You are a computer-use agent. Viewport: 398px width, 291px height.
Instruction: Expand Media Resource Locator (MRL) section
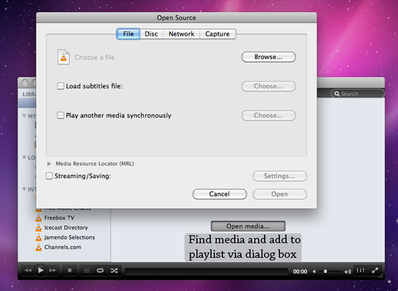coord(50,163)
